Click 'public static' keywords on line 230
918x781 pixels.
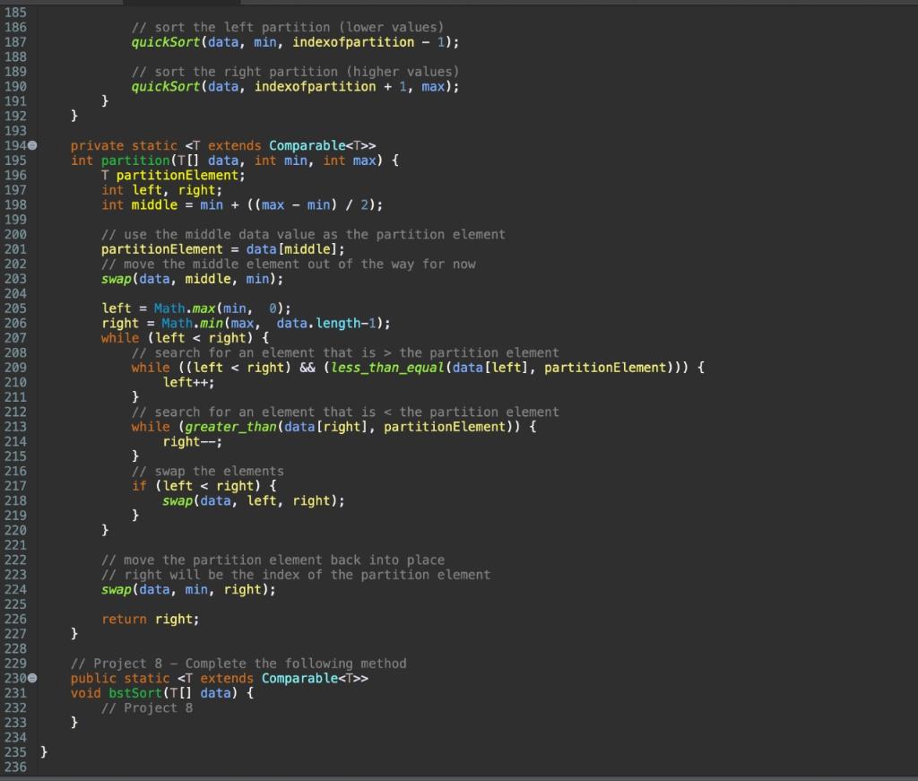coord(119,678)
